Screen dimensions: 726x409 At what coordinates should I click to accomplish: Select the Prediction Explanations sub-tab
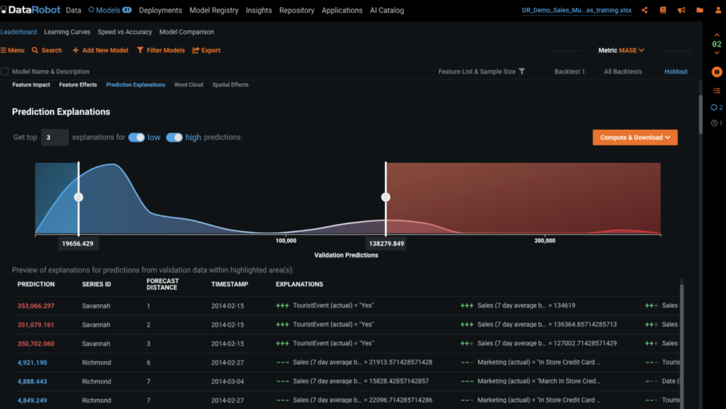point(135,84)
